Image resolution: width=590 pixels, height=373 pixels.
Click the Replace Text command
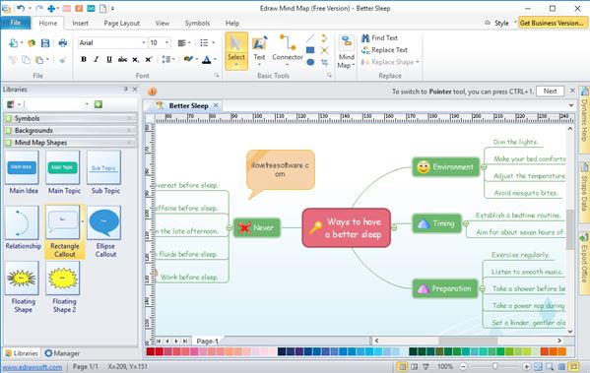tap(384, 50)
